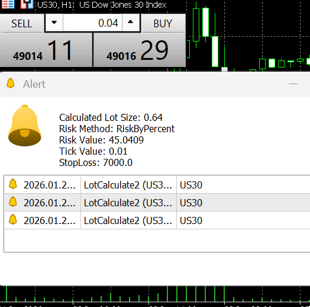Click the bell icon in second alert row
The image size is (310, 307).
(x=13, y=202)
